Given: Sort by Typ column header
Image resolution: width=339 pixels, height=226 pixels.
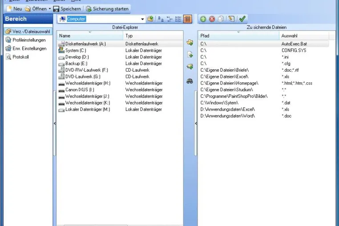Looking at the screenshot, I should point(153,36).
